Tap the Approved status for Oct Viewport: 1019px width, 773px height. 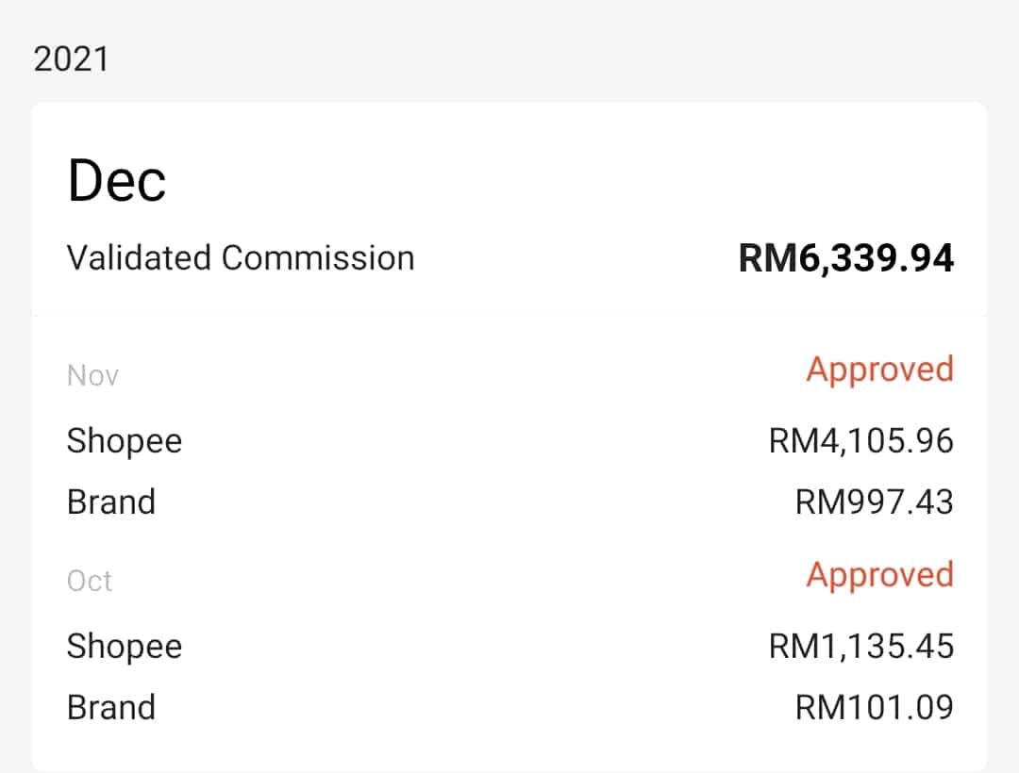[879, 575]
